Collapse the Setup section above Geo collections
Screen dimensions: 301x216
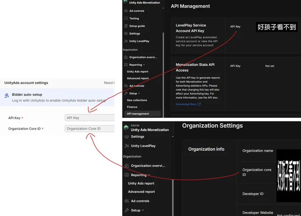click(139, 93)
